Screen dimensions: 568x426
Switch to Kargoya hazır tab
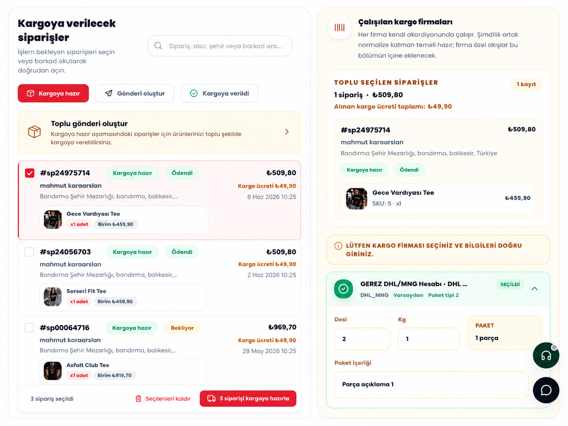(53, 93)
